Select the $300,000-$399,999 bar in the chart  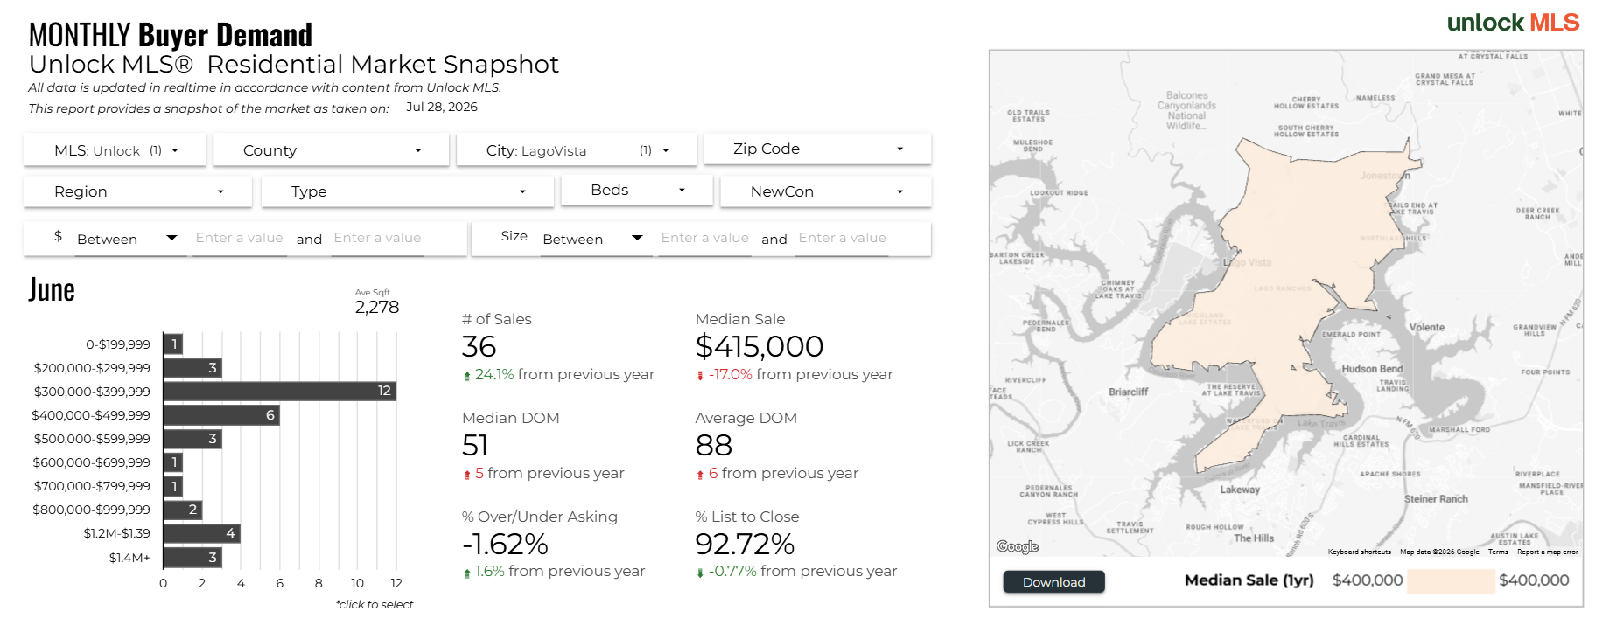click(280, 391)
